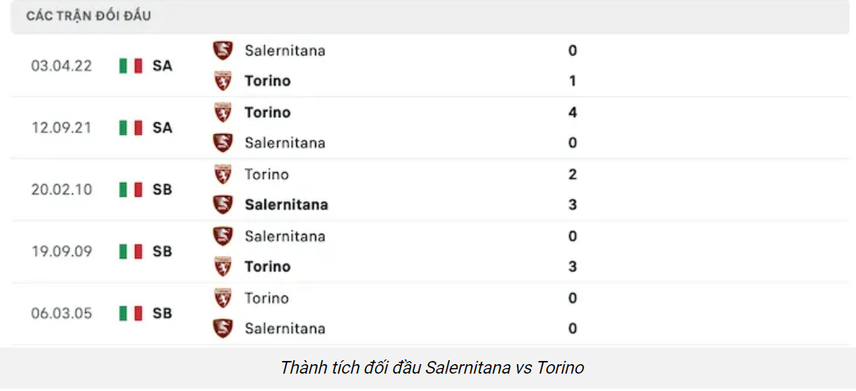Screen dimensions: 856x391
Task: Click the caption 'Thành tích đối đầu Salernitana vs Torino'
Action: coord(432,367)
